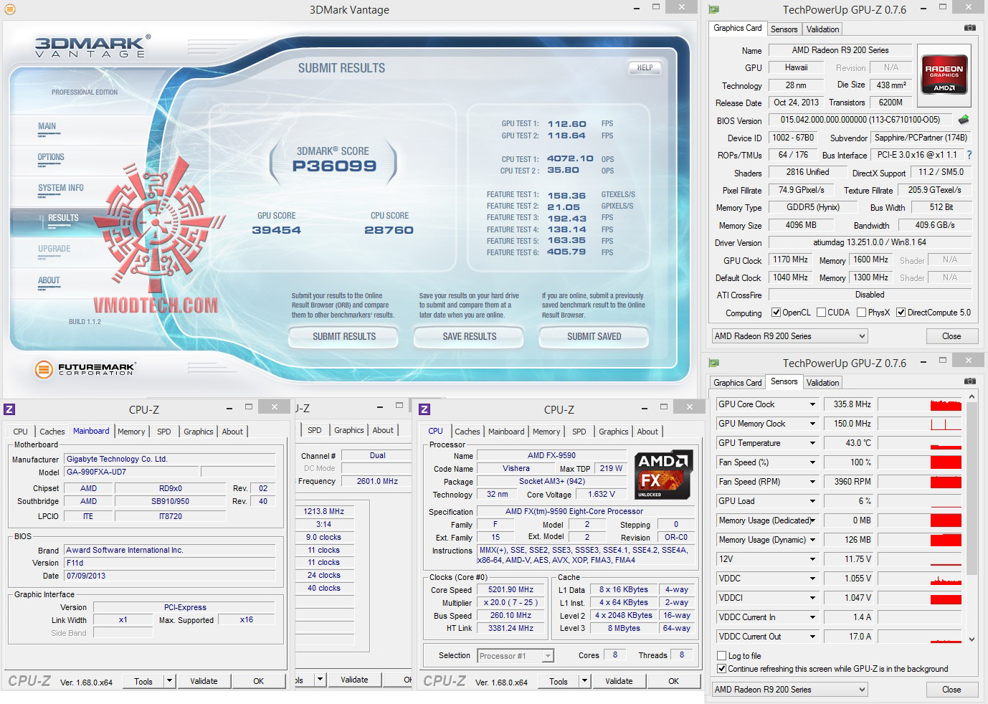The image size is (988, 704).
Task: Click the question mark next to Bus Interface
Action: [x=969, y=155]
